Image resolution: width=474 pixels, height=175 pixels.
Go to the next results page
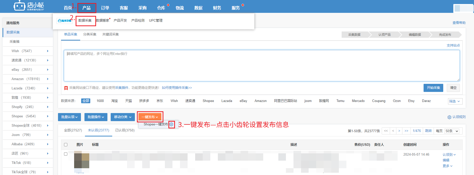click(x=399, y=131)
